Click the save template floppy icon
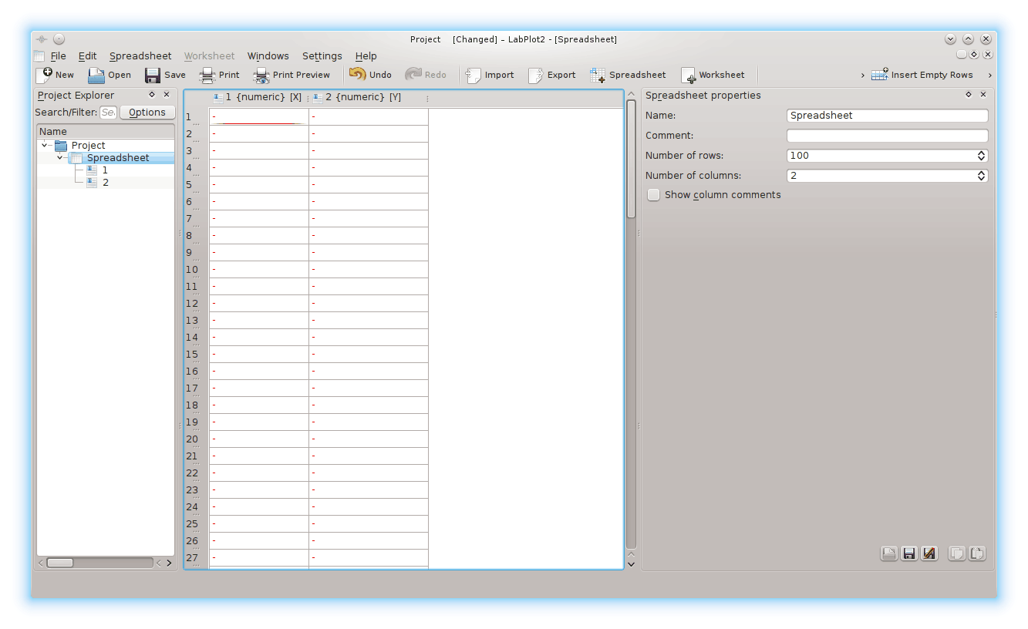Viewport: 1028px width, 629px height. (909, 553)
